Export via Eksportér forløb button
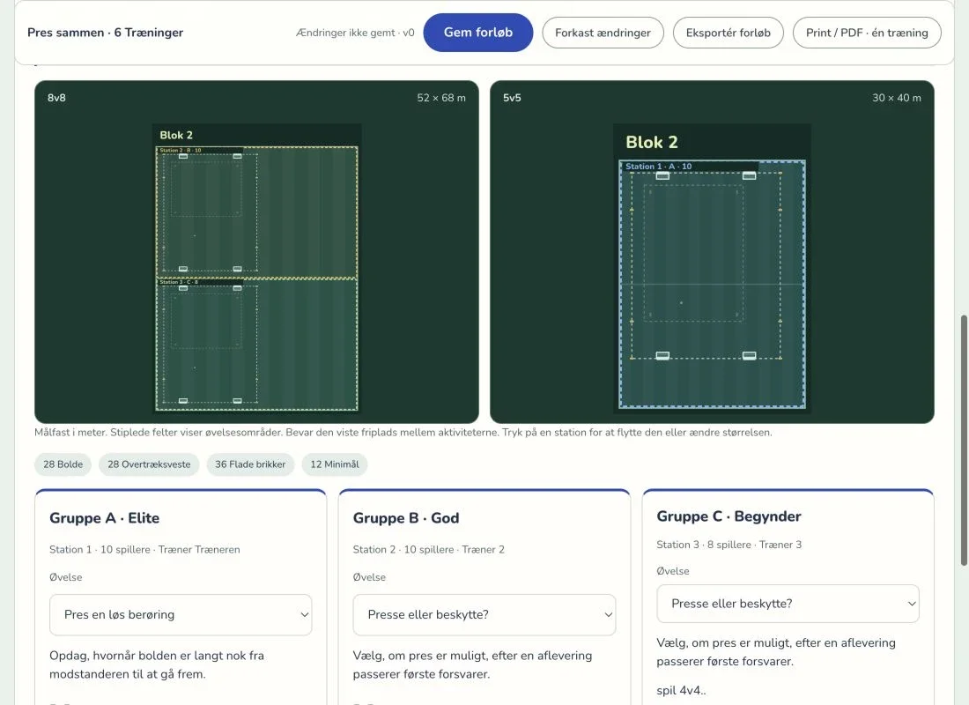 pyautogui.click(x=728, y=32)
